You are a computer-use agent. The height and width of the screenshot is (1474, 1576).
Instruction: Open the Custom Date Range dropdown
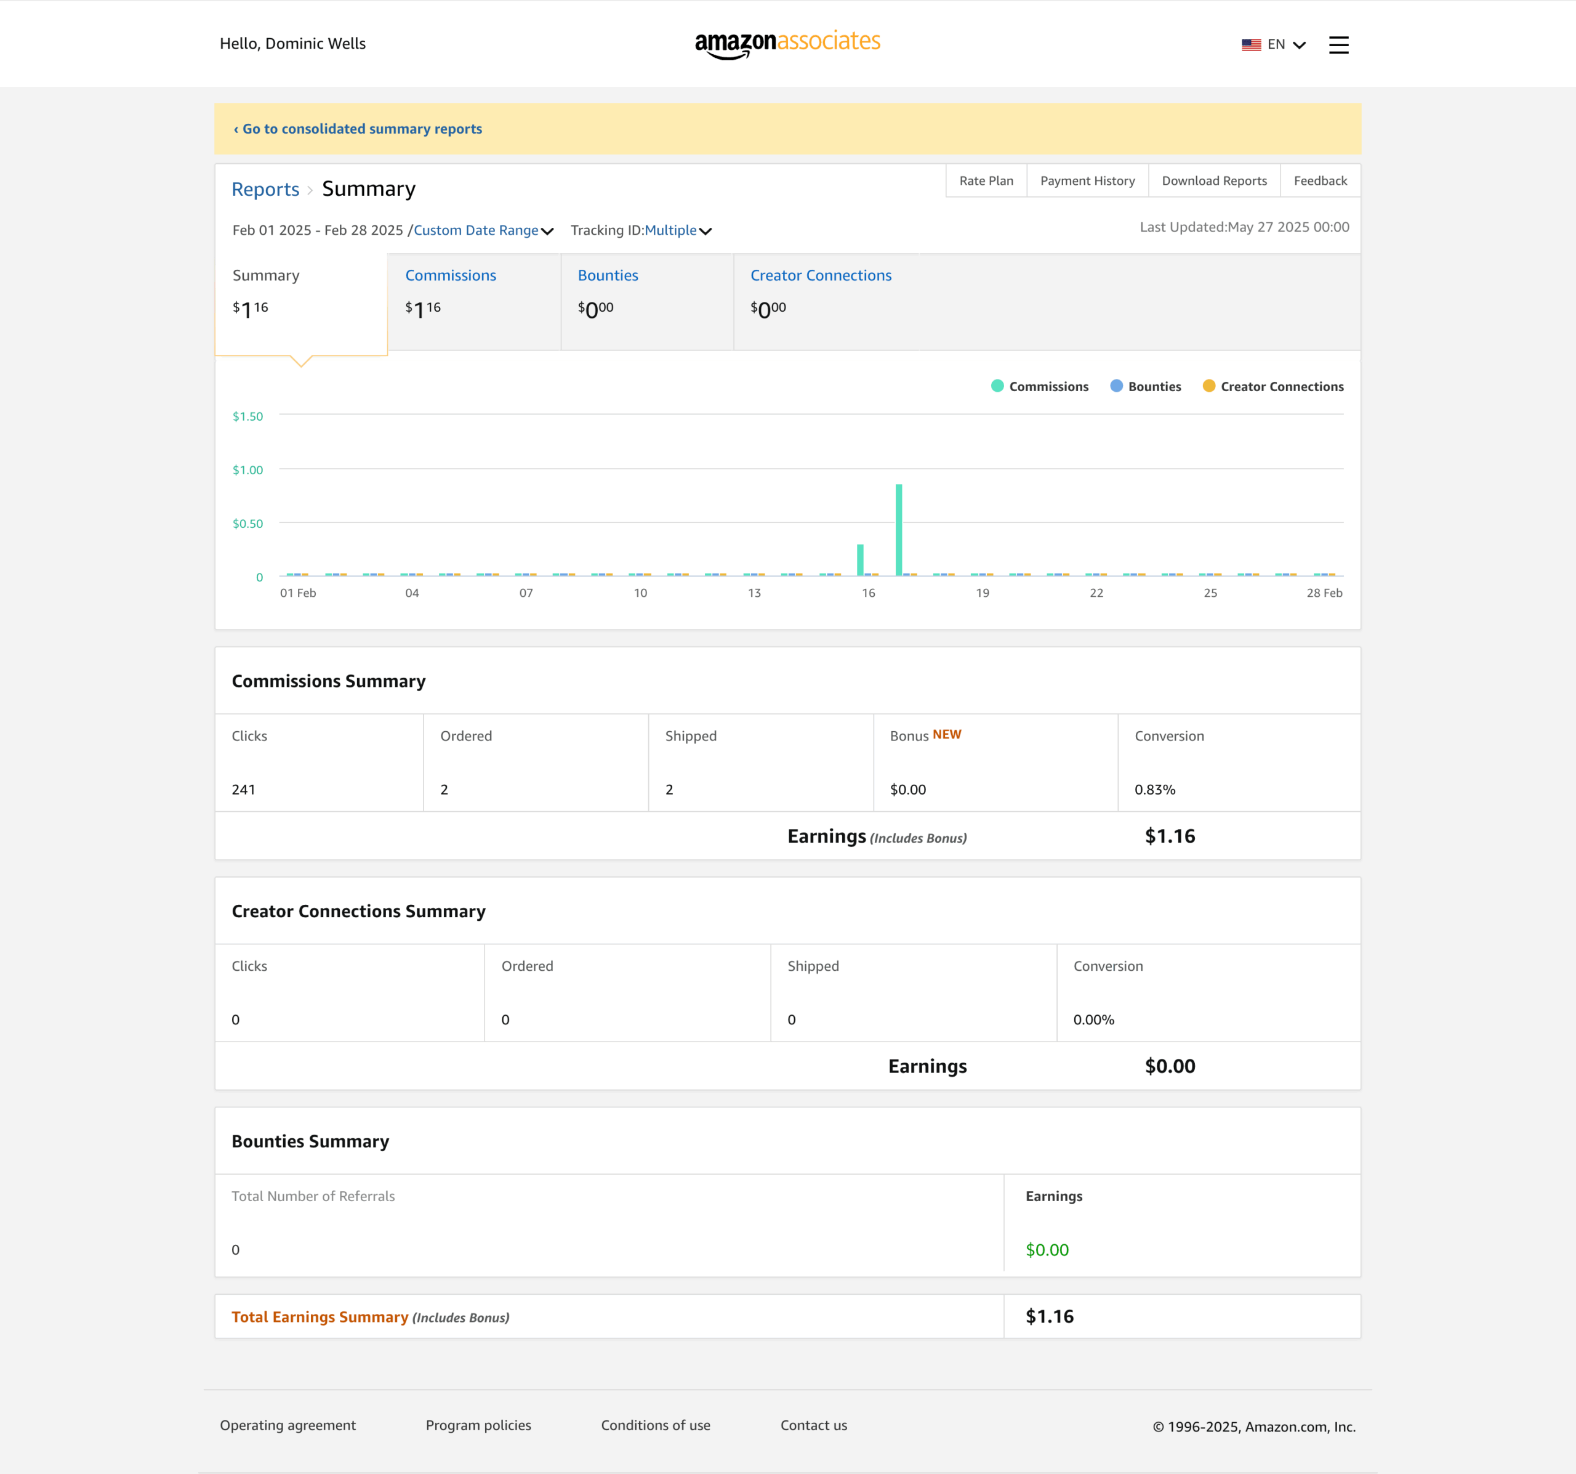484,230
